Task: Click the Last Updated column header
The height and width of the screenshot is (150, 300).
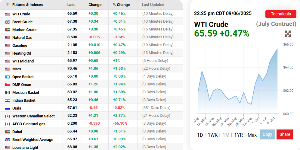Action: click(x=153, y=5)
